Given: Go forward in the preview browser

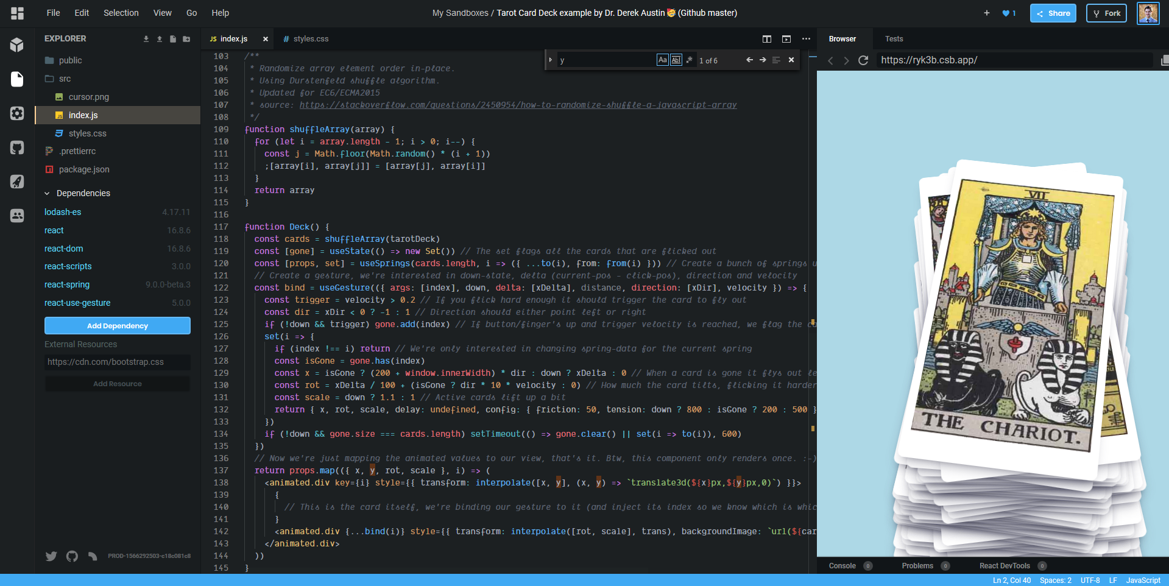Looking at the screenshot, I should (846, 60).
